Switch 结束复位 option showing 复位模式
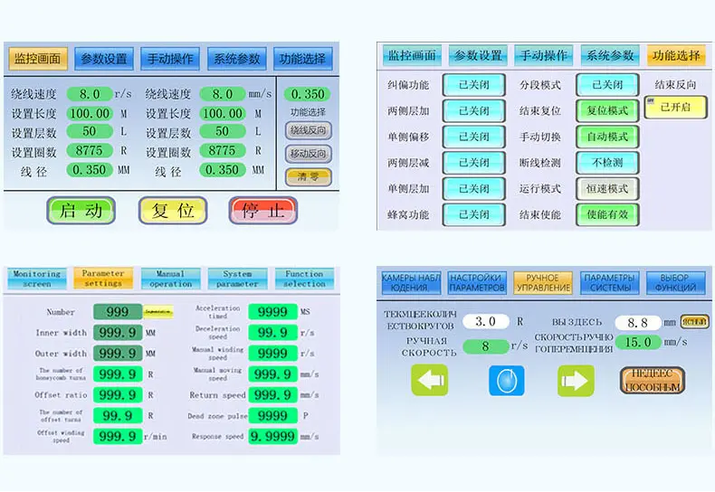The height and width of the screenshot is (492, 715). 607,110
